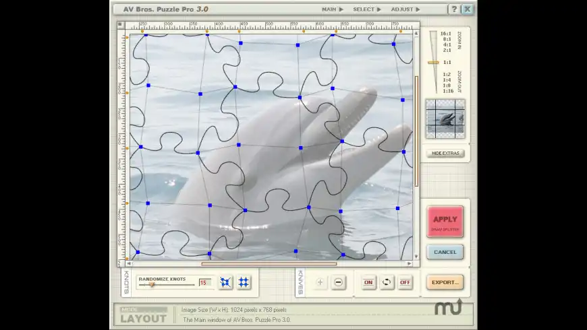Screen dimensions: 587x330
Task: Click the CANCEL button
Action: (445, 253)
